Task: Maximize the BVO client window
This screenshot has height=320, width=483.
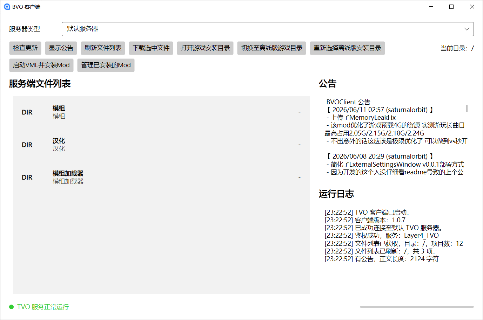Action: tap(451, 7)
